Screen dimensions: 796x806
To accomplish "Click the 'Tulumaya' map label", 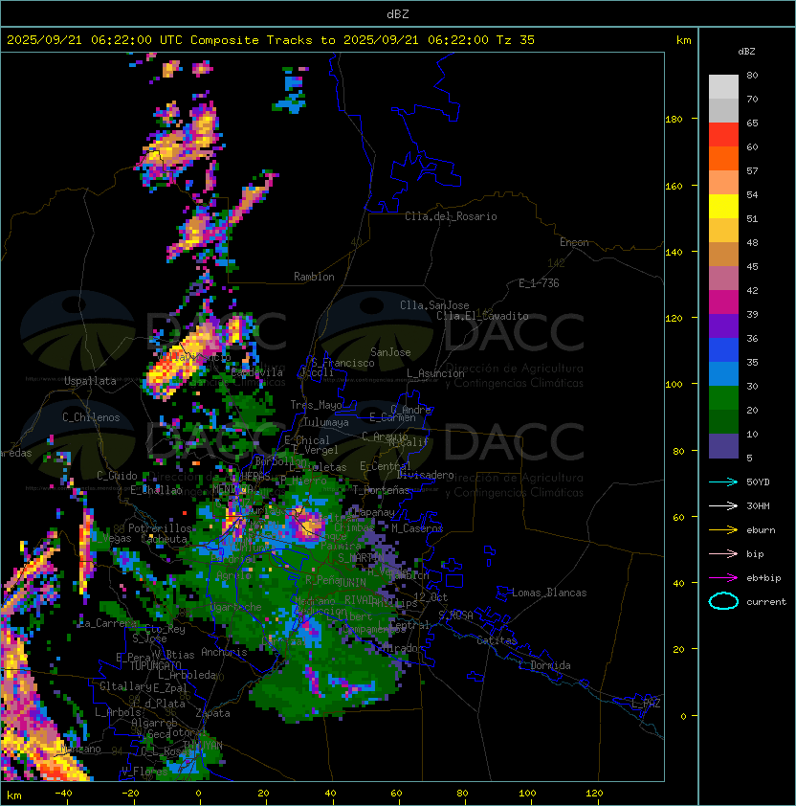I will (x=326, y=422).
